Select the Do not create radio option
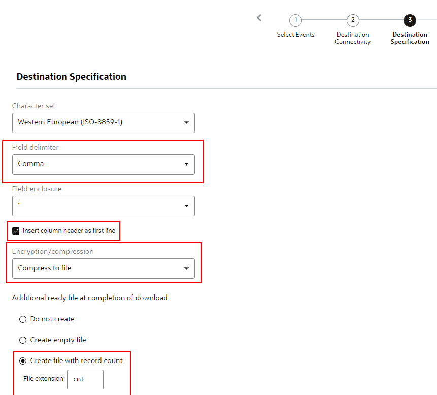 pyautogui.click(x=23, y=319)
